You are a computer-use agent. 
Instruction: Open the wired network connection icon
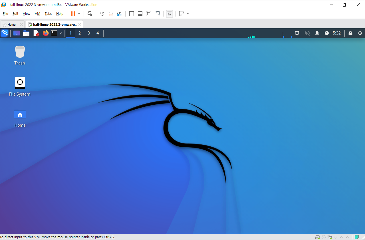297,33
